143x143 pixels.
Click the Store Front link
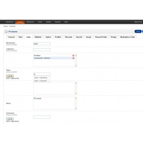point(138,22)
